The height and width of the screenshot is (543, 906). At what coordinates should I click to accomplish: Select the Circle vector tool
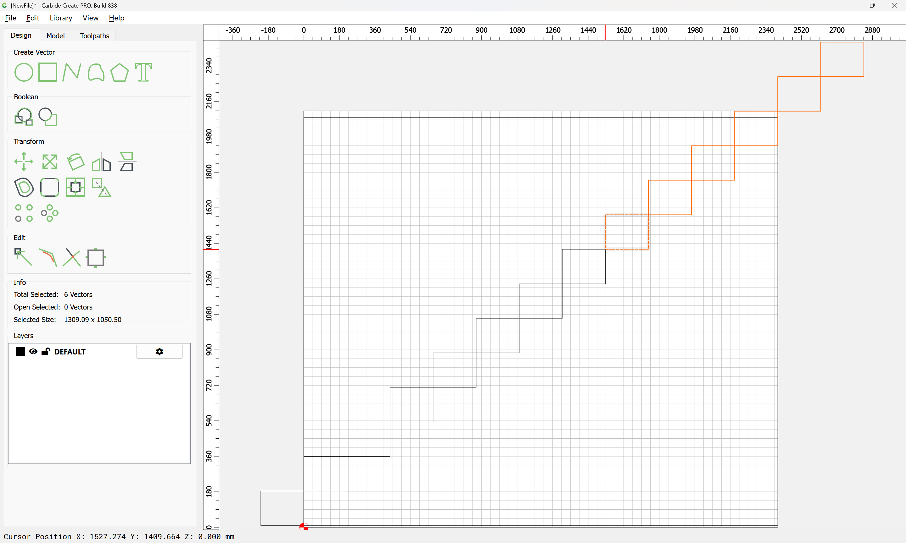point(24,72)
